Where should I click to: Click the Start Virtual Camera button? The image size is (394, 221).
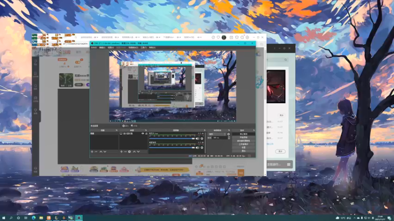[x=243, y=141]
